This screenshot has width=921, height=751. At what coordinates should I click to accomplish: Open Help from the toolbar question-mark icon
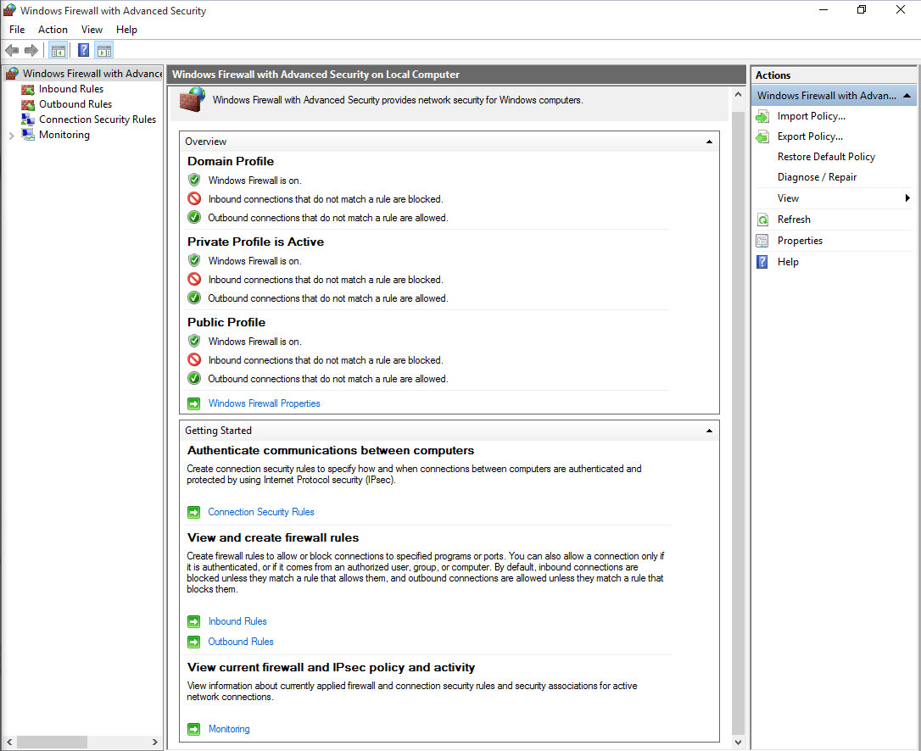click(83, 51)
